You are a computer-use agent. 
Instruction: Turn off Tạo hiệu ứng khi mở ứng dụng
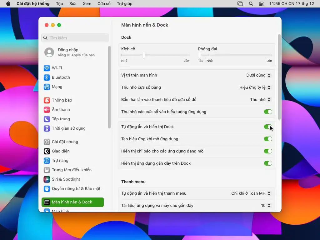click(x=268, y=139)
